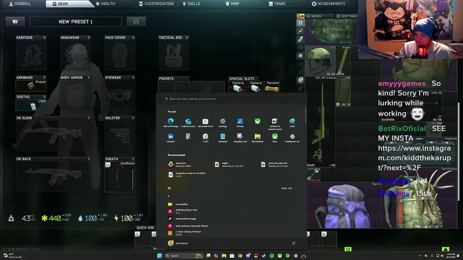Open great kick palworld recommended file
Screen dimensions: 463x260
tap(274, 165)
